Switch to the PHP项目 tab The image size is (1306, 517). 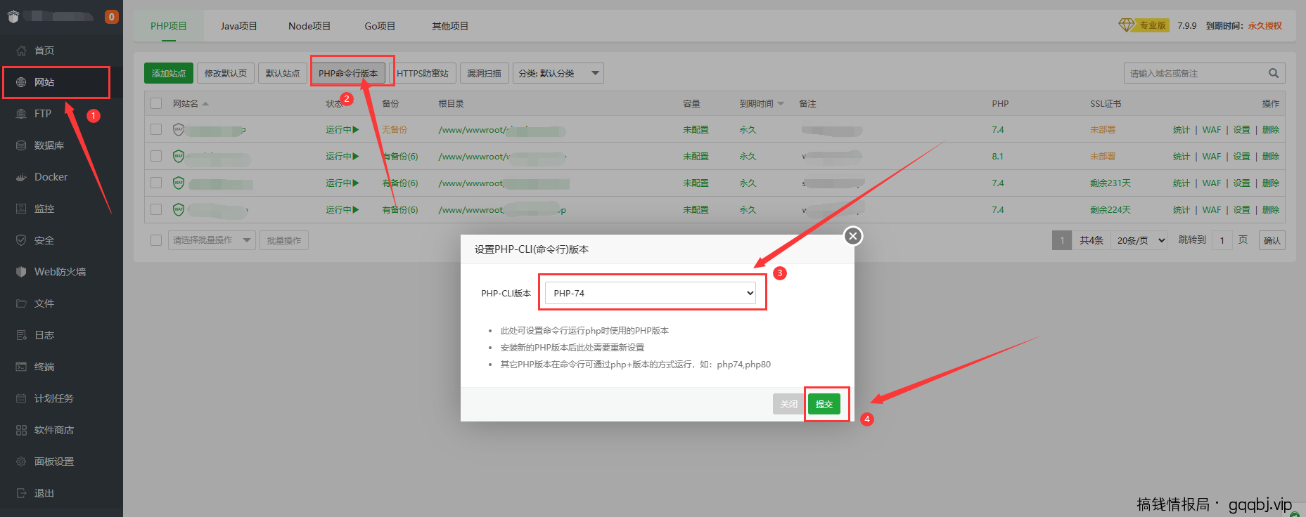[169, 26]
